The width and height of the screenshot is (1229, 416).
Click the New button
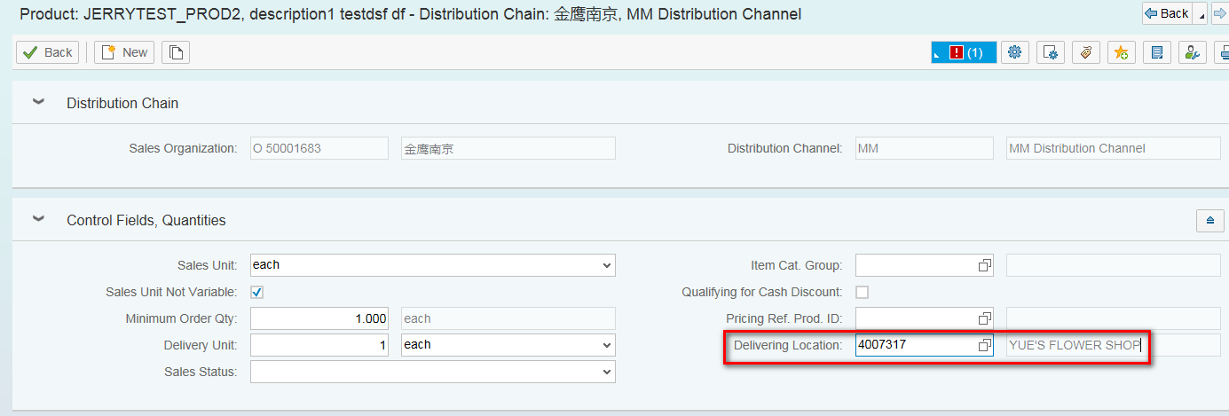coord(124,52)
